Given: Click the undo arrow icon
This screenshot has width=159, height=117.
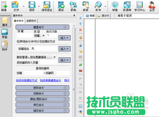Looking at the screenshot, I should 80,79.
